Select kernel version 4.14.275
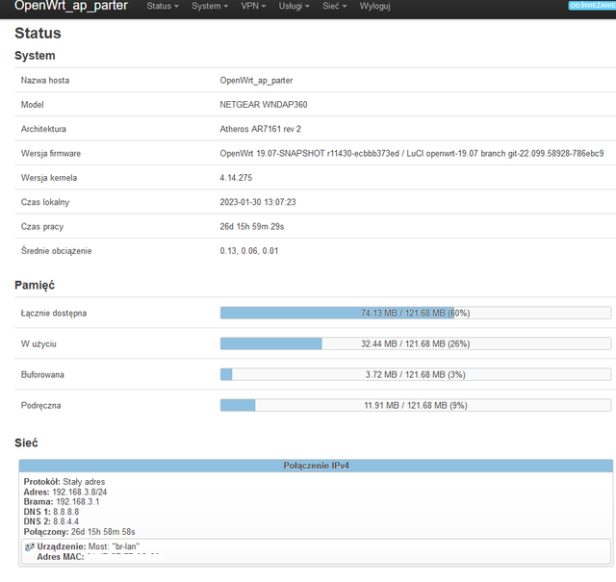Screen dimensions: 616x582 tap(236, 178)
